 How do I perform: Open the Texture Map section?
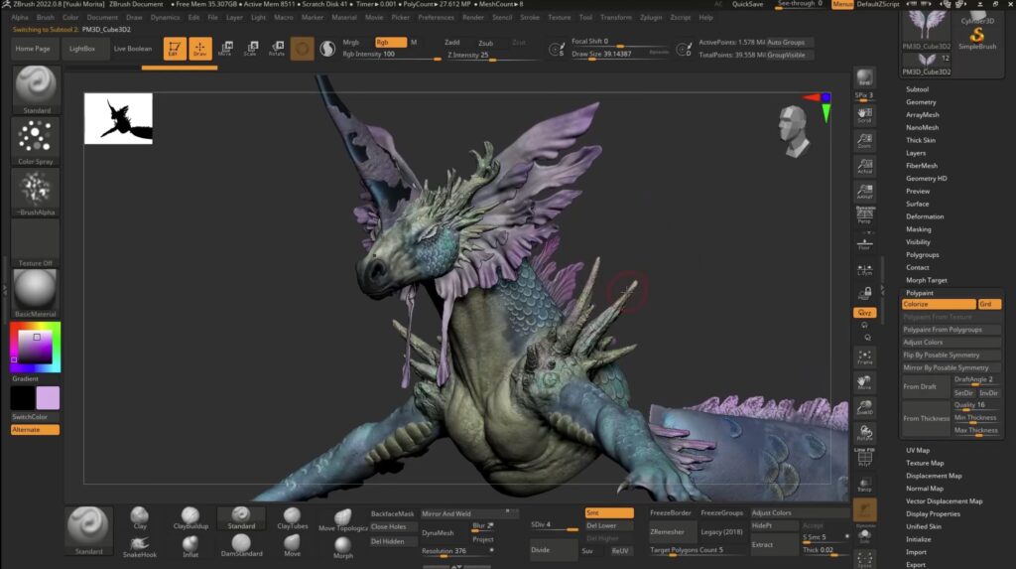[925, 463]
